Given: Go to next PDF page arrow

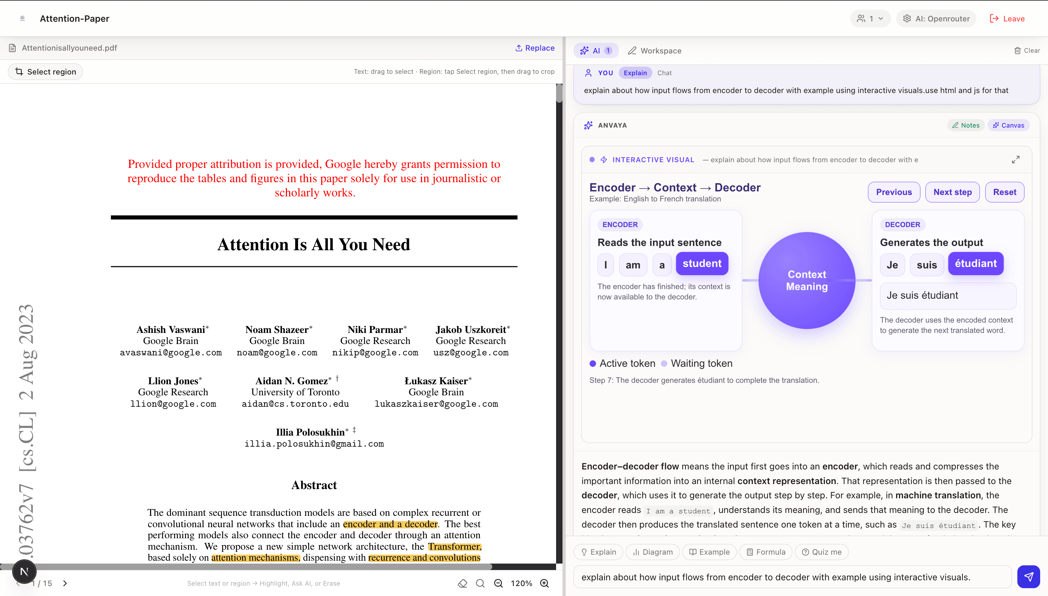Looking at the screenshot, I should 65,583.
